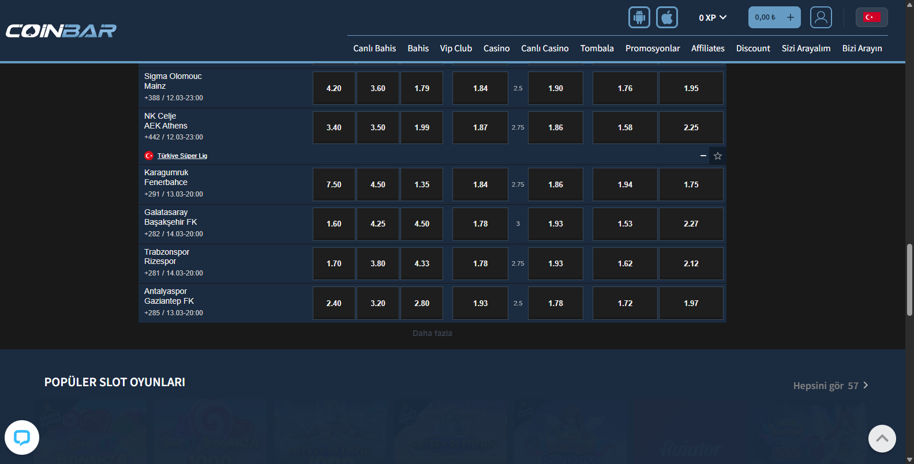This screenshot has height=464, width=914.
Task: Click the page vertical scrollbar thumb
Action: 909,280
